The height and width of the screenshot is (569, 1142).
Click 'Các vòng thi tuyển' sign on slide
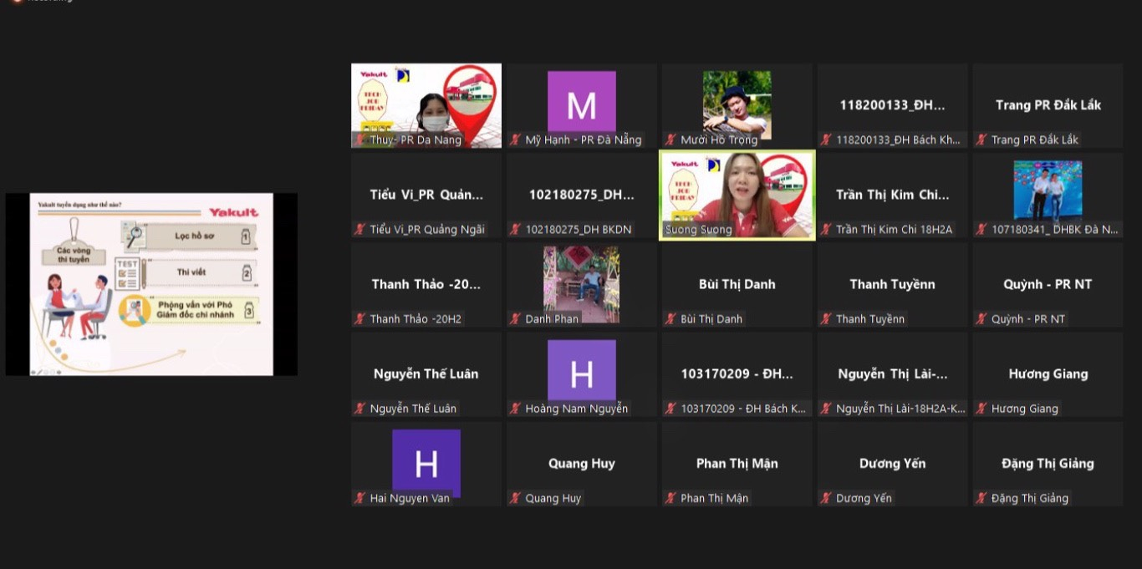[x=74, y=255]
